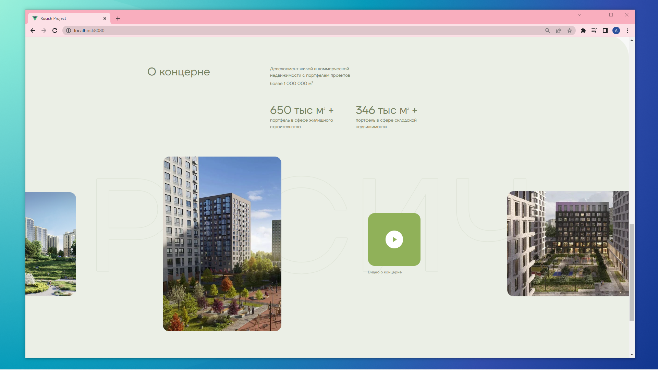Click the forward navigation arrow

pyautogui.click(x=44, y=30)
